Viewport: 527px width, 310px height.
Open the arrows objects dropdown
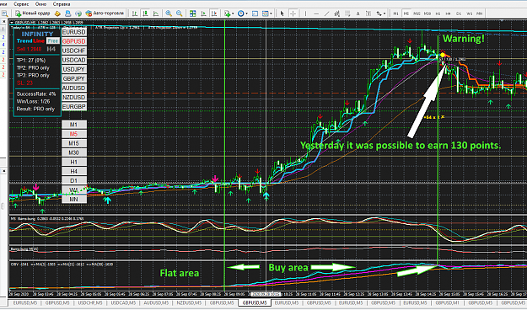click(x=381, y=13)
